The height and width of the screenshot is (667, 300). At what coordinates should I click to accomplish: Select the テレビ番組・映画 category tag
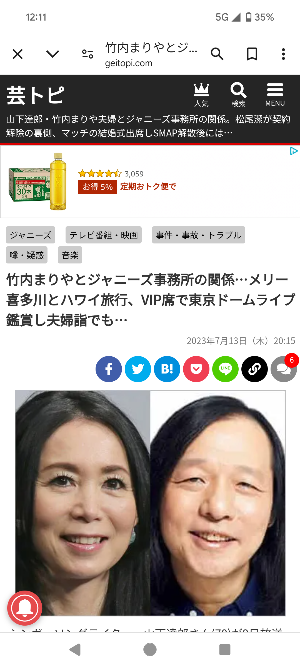point(104,235)
